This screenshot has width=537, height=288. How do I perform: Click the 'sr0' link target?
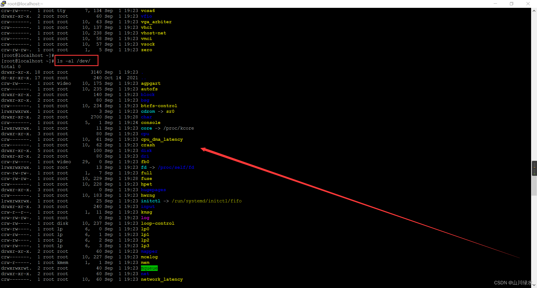tap(170, 111)
